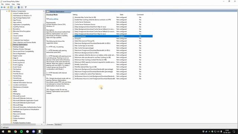Viewport: 238px width, 134px height.
Task: Expand the Event Log Service node
Action: coord(9,63)
